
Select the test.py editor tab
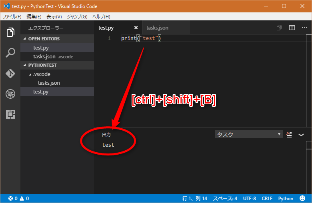click(x=118, y=28)
